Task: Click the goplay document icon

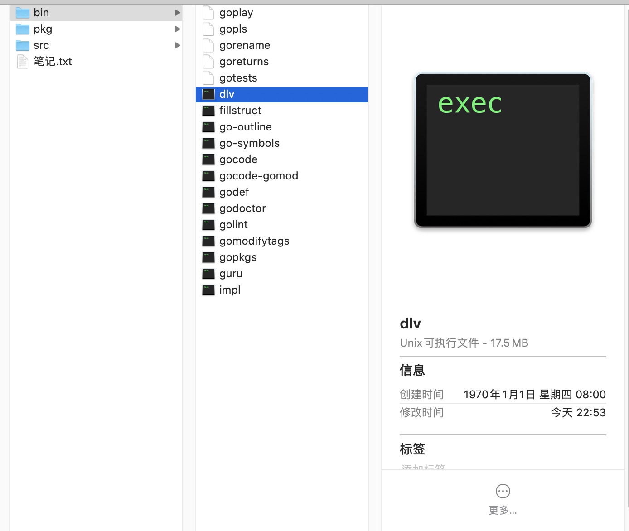Action: pyautogui.click(x=208, y=13)
